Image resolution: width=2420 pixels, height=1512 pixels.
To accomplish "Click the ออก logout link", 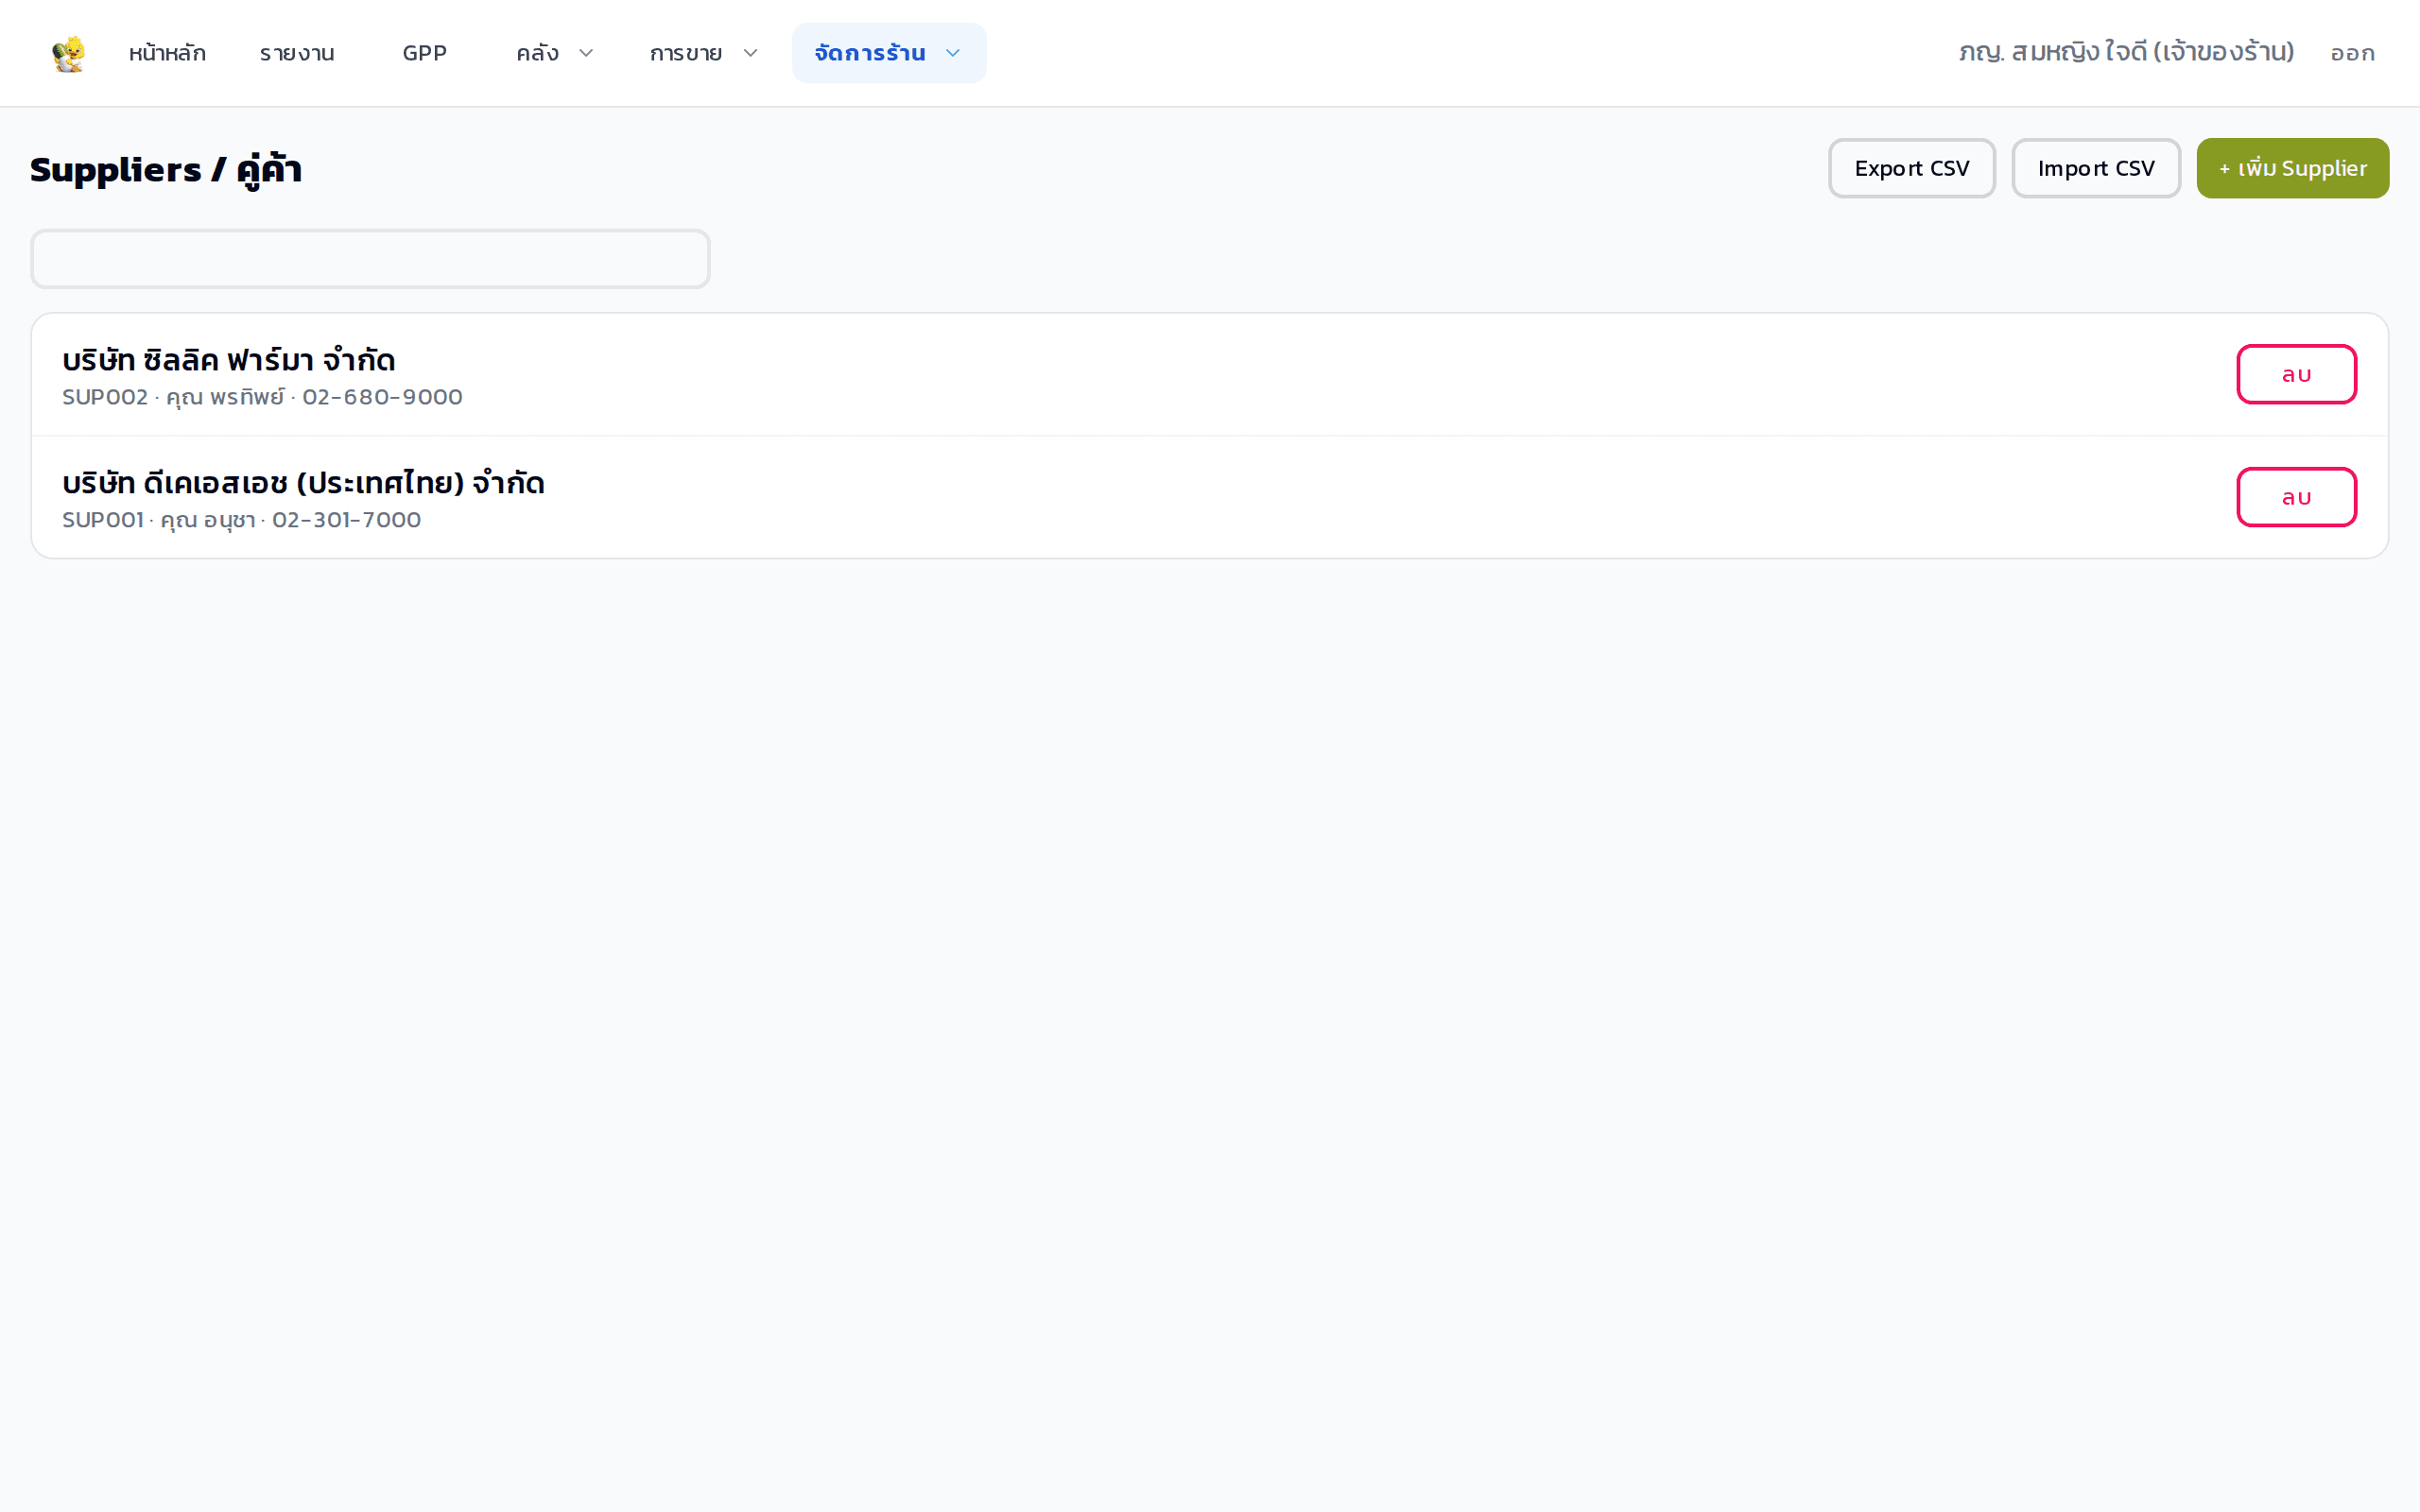I will coord(2352,53).
